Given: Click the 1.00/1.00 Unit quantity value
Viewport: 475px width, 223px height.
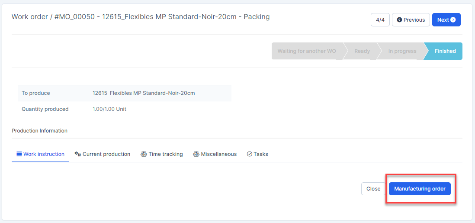Looking at the screenshot, I should click(109, 109).
